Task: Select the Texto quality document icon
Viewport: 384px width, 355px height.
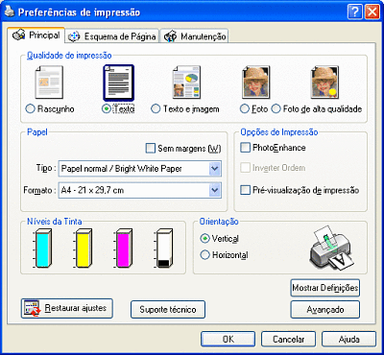Action: tap(118, 83)
